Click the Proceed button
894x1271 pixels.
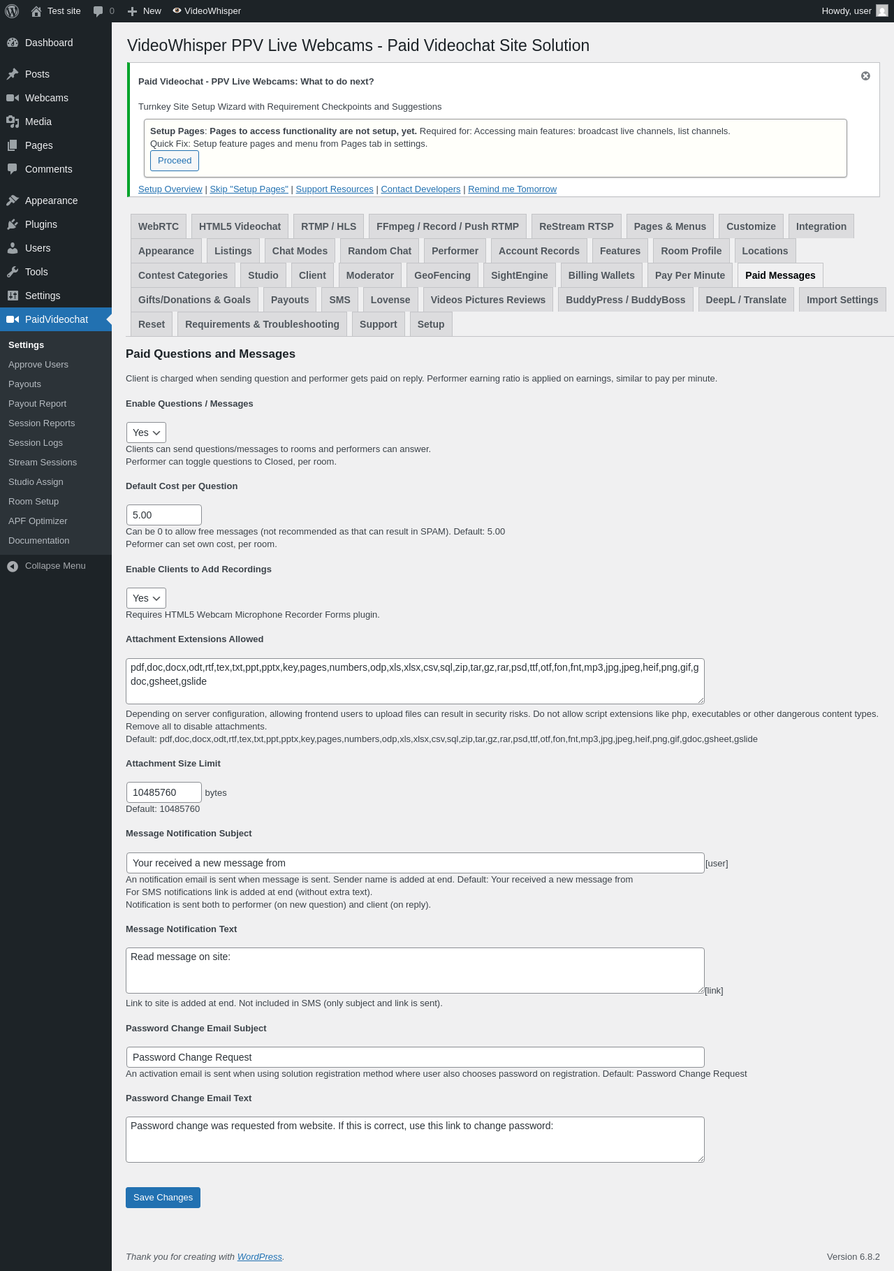pyautogui.click(x=175, y=161)
